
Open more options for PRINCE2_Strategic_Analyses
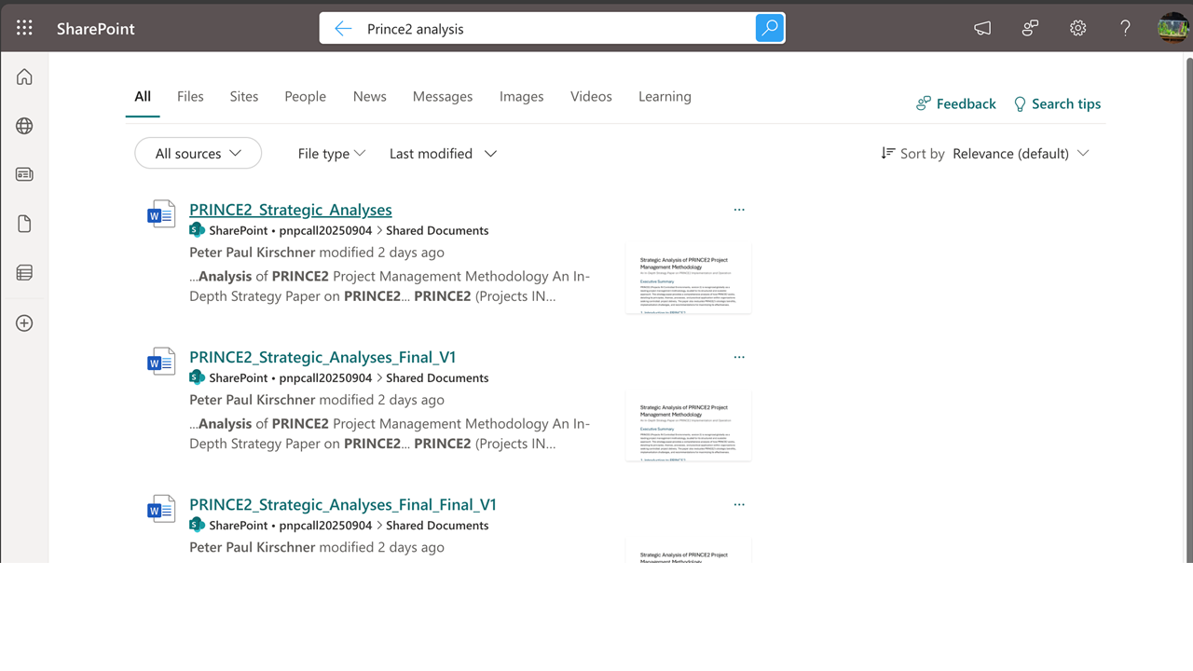739,210
